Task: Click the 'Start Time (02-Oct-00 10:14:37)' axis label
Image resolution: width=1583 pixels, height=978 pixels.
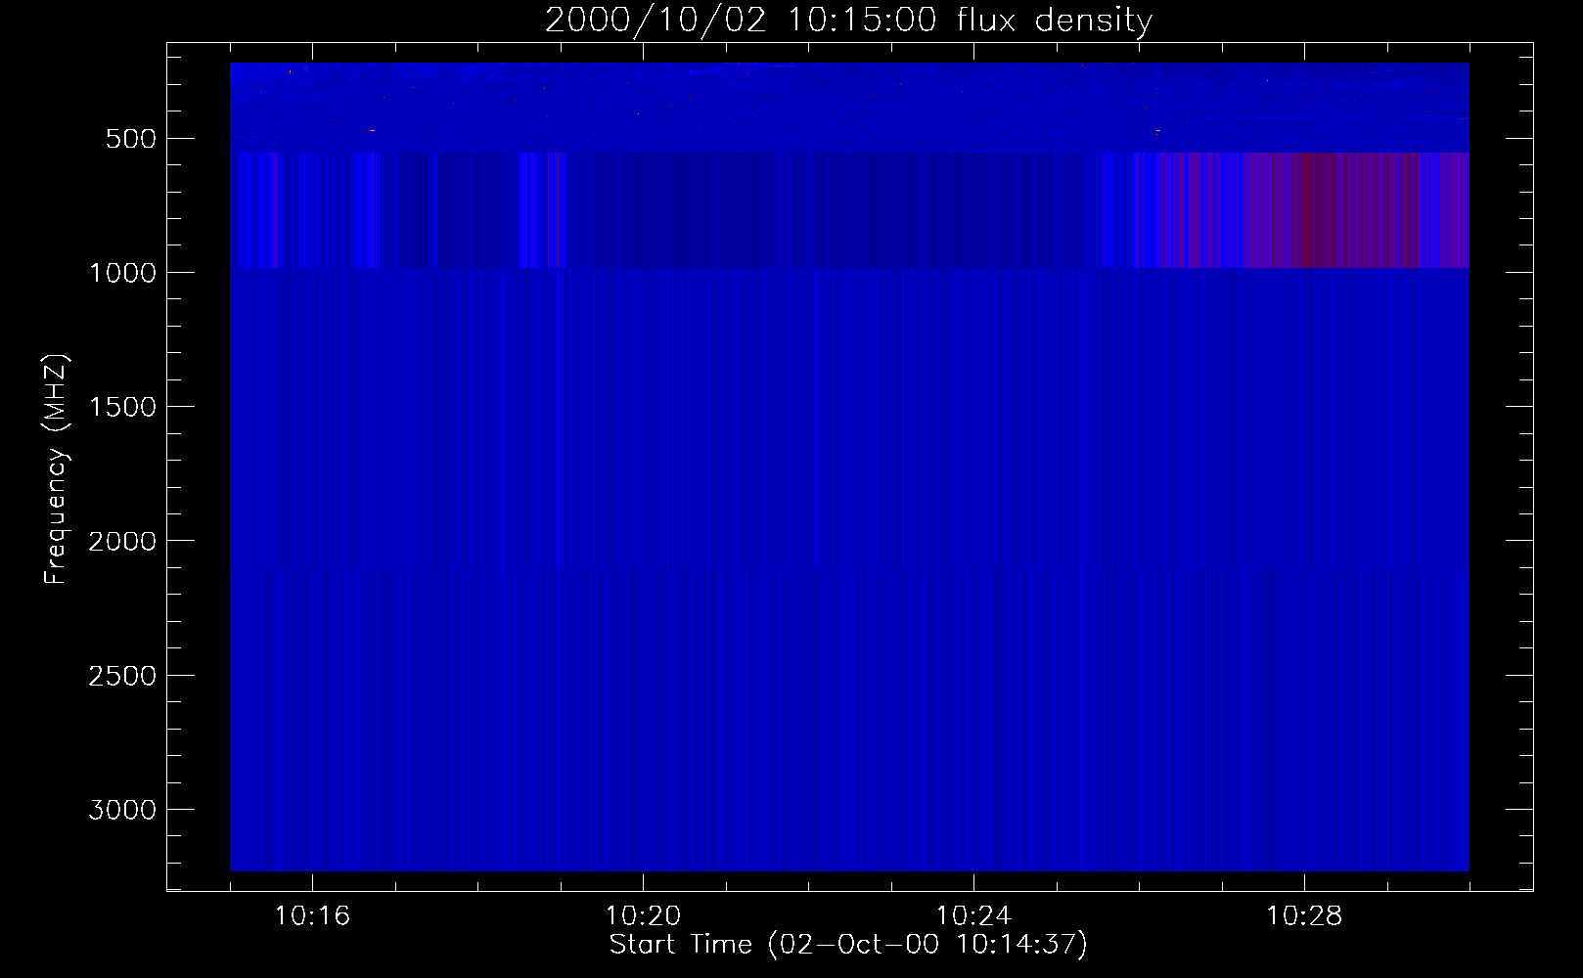Action: [848, 945]
